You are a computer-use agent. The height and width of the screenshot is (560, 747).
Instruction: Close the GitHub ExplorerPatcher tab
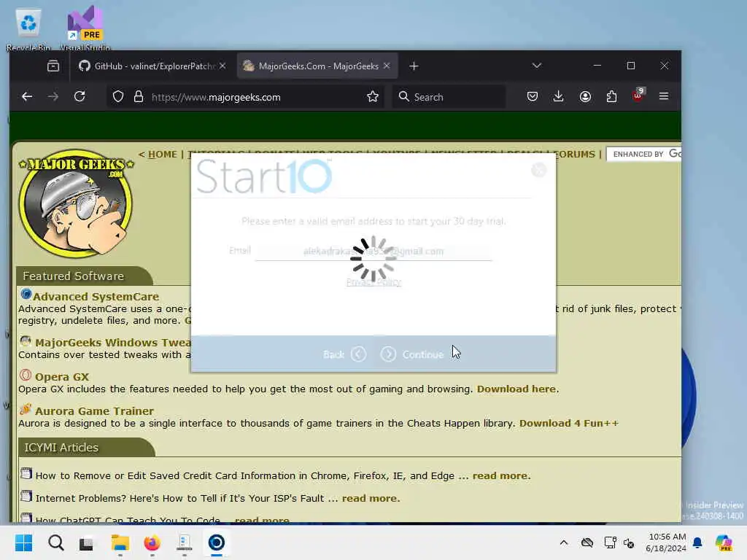coord(222,66)
